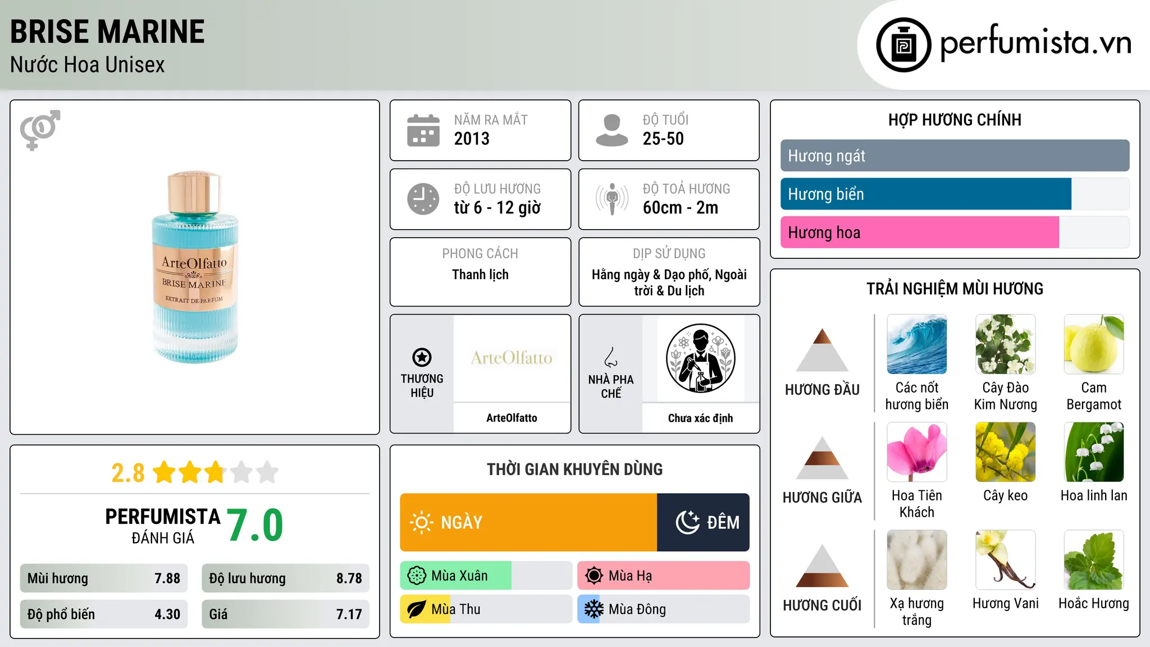Click the sun icon next to Ngày
Screen dimensions: 1150x647
[421, 522]
